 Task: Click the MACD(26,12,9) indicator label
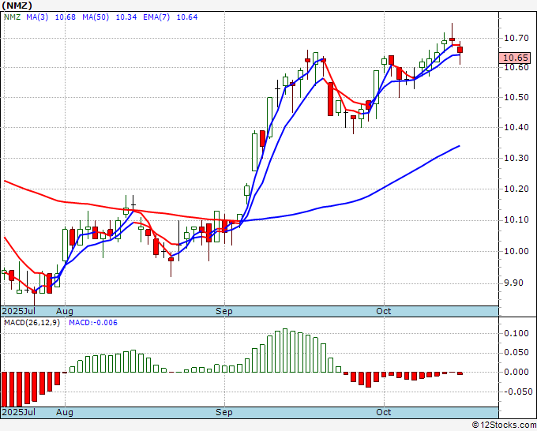coord(32,323)
